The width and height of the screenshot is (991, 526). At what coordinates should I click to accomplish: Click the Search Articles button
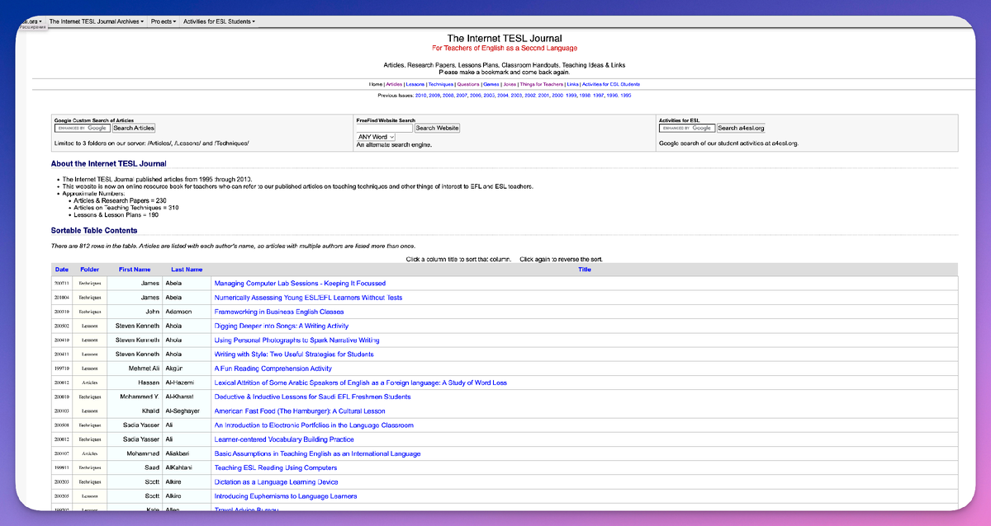pyautogui.click(x=134, y=128)
